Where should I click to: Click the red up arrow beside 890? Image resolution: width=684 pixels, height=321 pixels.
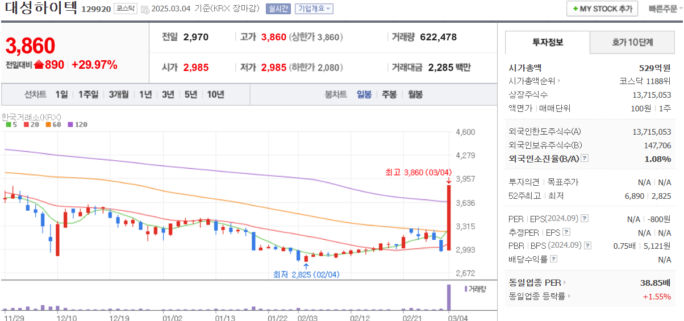[39, 65]
